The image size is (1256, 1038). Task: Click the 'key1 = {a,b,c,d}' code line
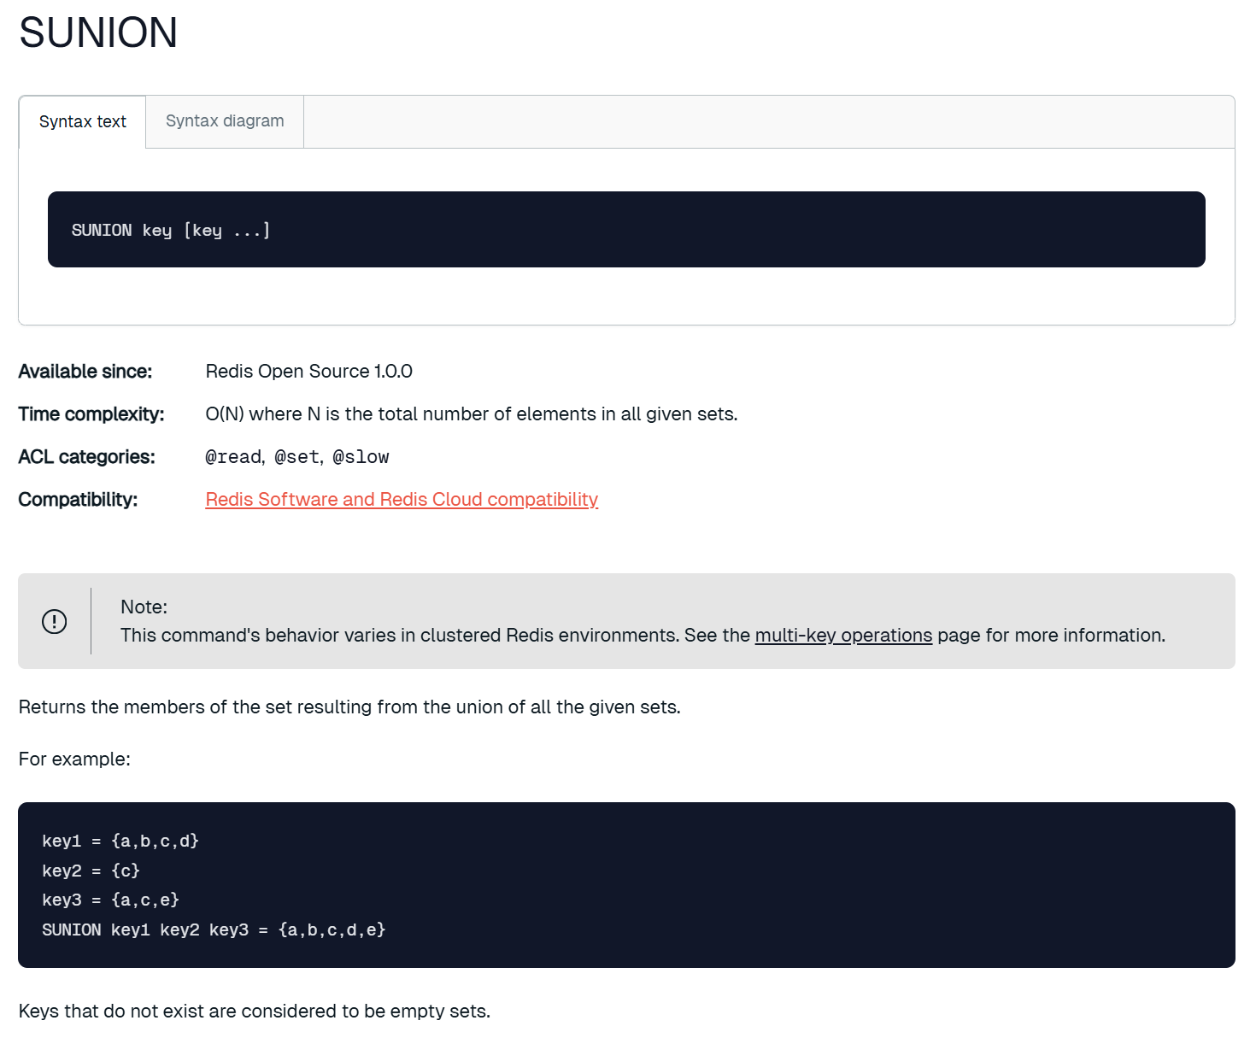pyautogui.click(x=120, y=841)
